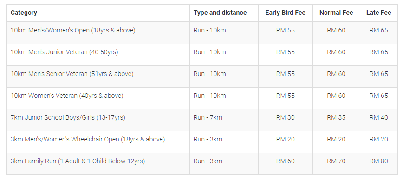The height and width of the screenshot is (180, 403).
Task: Select 10km Men's Senior Veteran category
Action: [72, 74]
